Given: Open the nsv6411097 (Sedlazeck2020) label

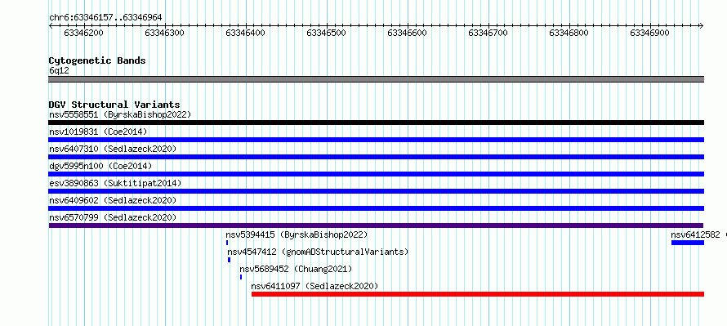Looking at the screenshot, I should point(314,286).
